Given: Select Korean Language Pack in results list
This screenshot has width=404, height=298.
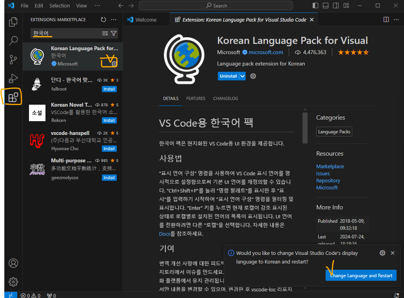Looking at the screenshot, I should pyautogui.click(x=72, y=56).
